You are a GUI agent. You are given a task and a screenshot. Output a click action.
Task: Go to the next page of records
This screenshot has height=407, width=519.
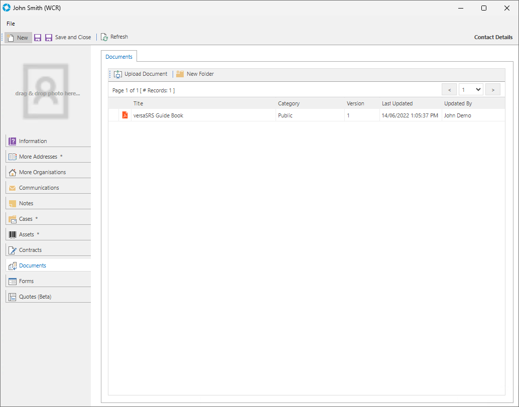tap(493, 90)
